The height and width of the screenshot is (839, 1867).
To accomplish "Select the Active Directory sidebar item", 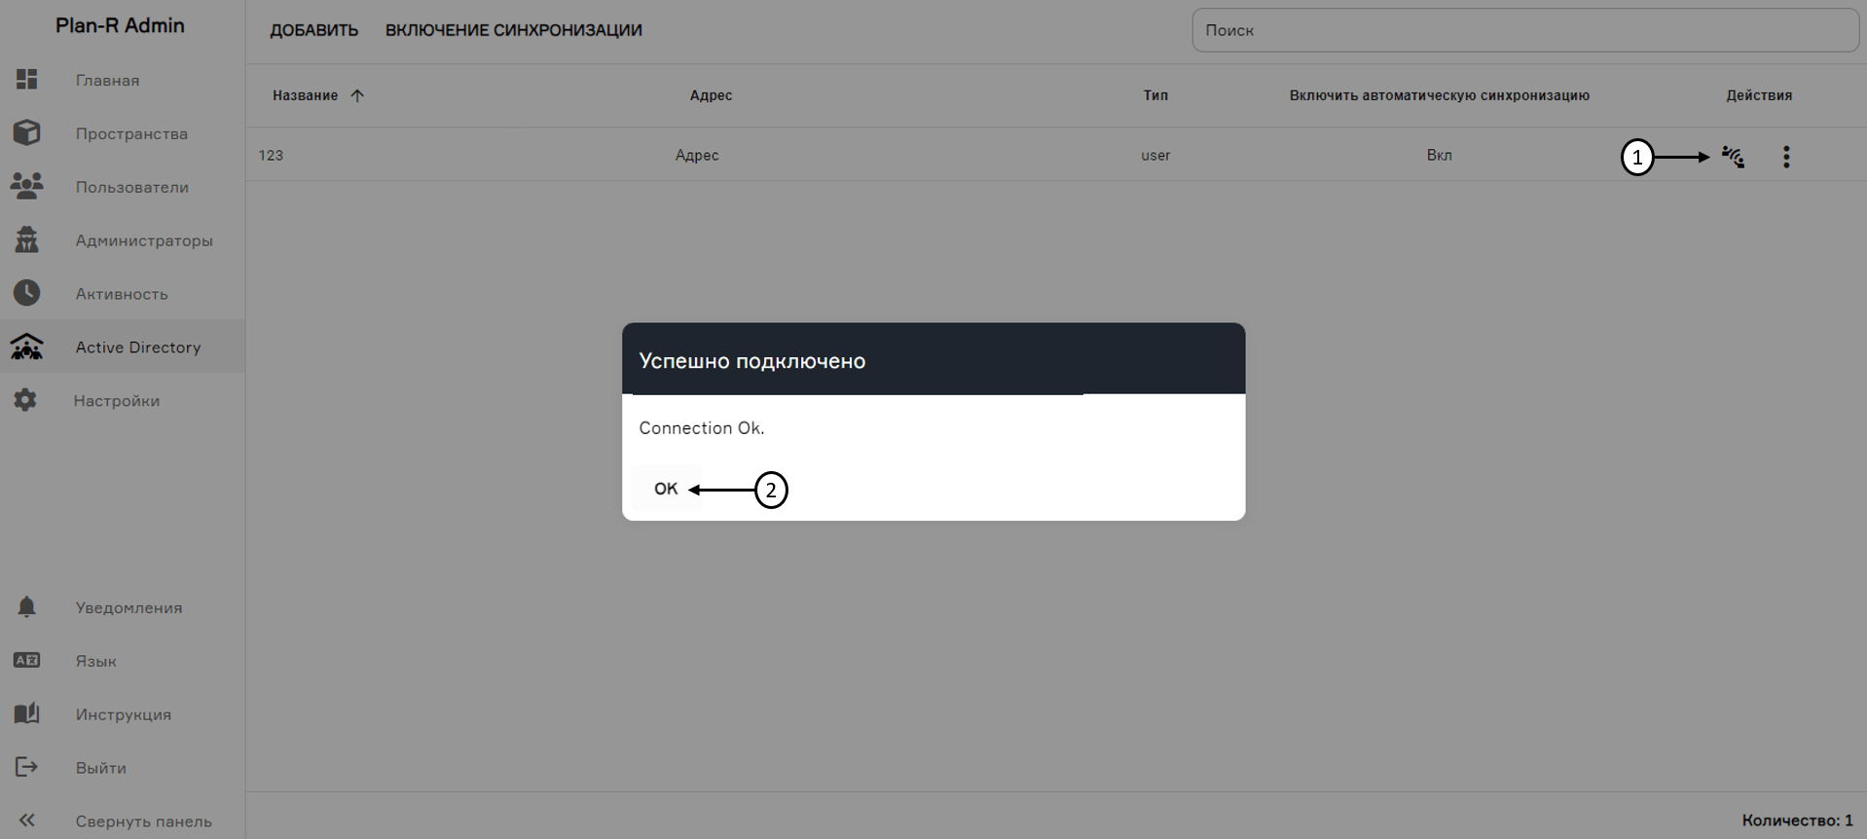I will pyautogui.click(x=137, y=347).
